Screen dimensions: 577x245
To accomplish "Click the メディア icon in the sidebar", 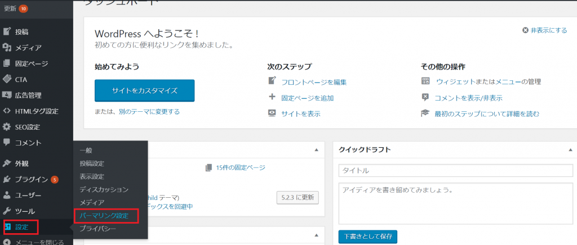I will click(7, 48).
